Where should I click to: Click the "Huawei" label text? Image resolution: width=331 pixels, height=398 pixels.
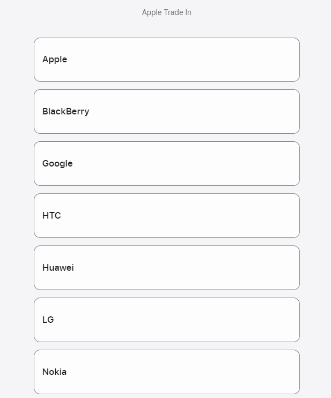pyautogui.click(x=58, y=268)
